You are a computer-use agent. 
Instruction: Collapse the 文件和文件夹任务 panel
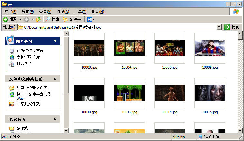click(55, 79)
